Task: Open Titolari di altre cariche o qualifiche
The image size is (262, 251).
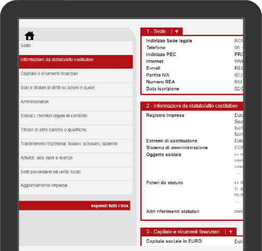Action: tap(76, 132)
